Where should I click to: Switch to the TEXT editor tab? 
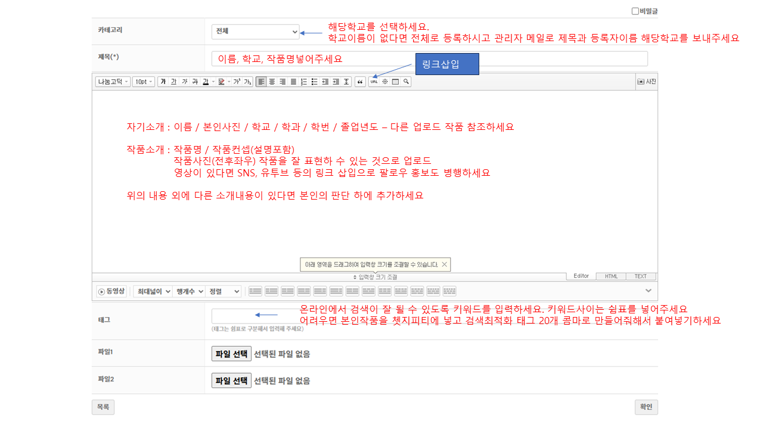pos(640,276)
